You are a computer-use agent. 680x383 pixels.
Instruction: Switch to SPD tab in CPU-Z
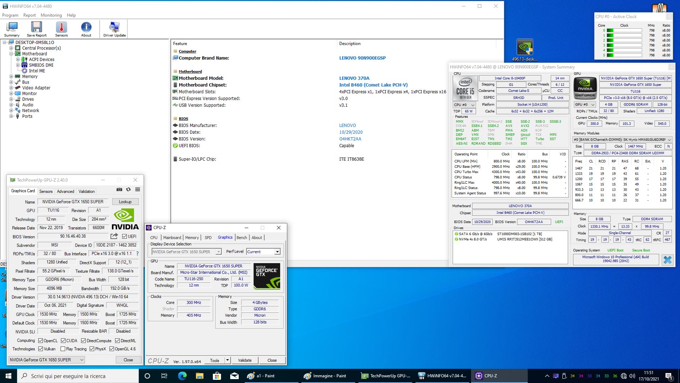pyautogui.click(x=208, y=238)
